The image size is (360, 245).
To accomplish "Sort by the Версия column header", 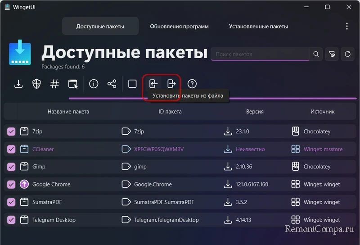I will coord(255,112).
